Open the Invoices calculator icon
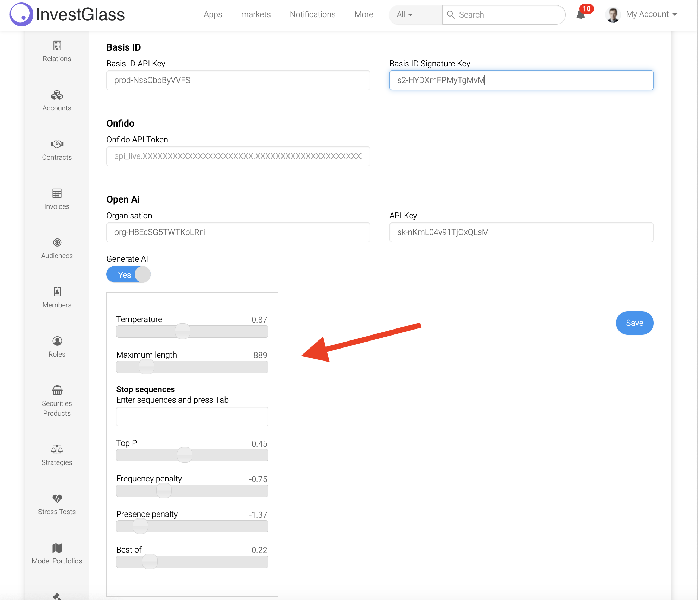The image size is (698, 600). tap(57, 193)
